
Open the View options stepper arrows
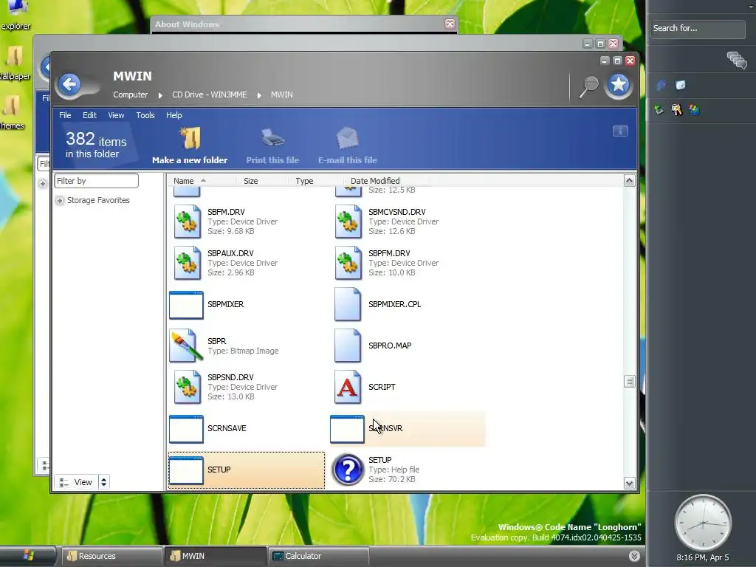(x=103, y=482)
